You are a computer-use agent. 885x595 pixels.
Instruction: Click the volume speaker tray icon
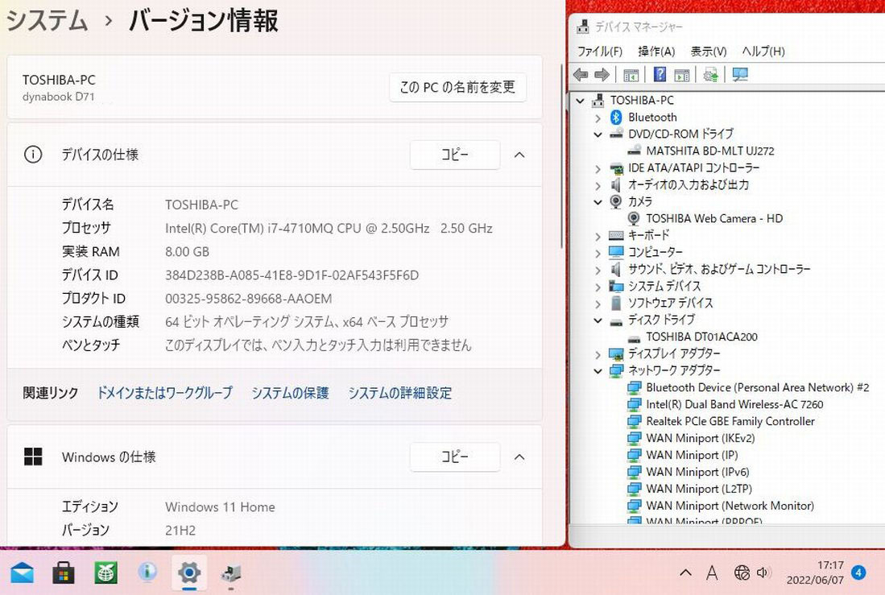coord(763,573)
